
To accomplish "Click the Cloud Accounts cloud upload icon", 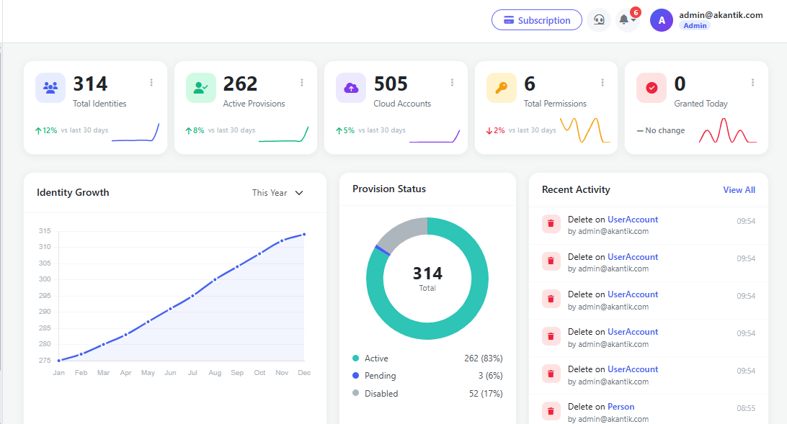I will pos(351,88).
